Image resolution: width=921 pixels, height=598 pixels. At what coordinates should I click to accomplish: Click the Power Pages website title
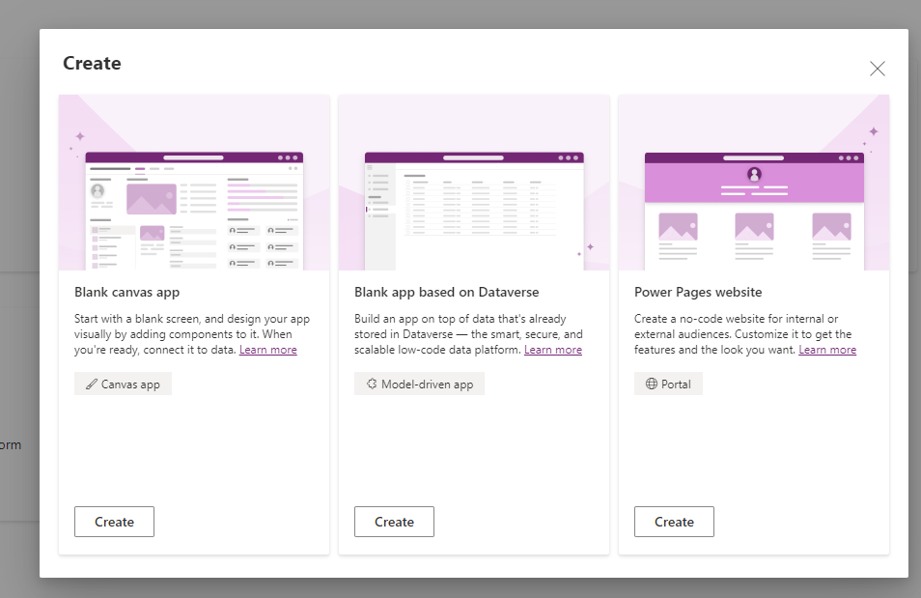[698, 293]
